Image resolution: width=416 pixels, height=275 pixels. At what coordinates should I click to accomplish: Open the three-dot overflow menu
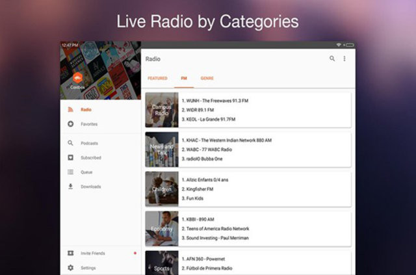[x=344, y=59]
